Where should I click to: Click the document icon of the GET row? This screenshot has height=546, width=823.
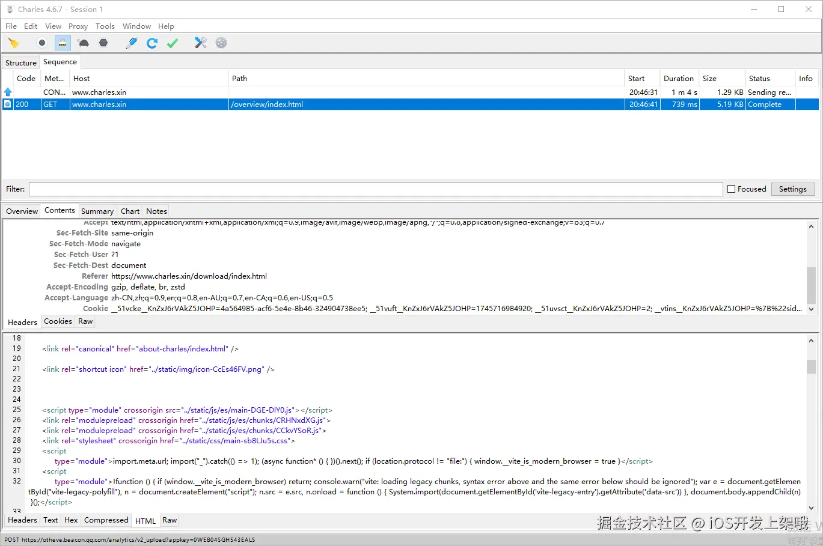tap(8, 104)
